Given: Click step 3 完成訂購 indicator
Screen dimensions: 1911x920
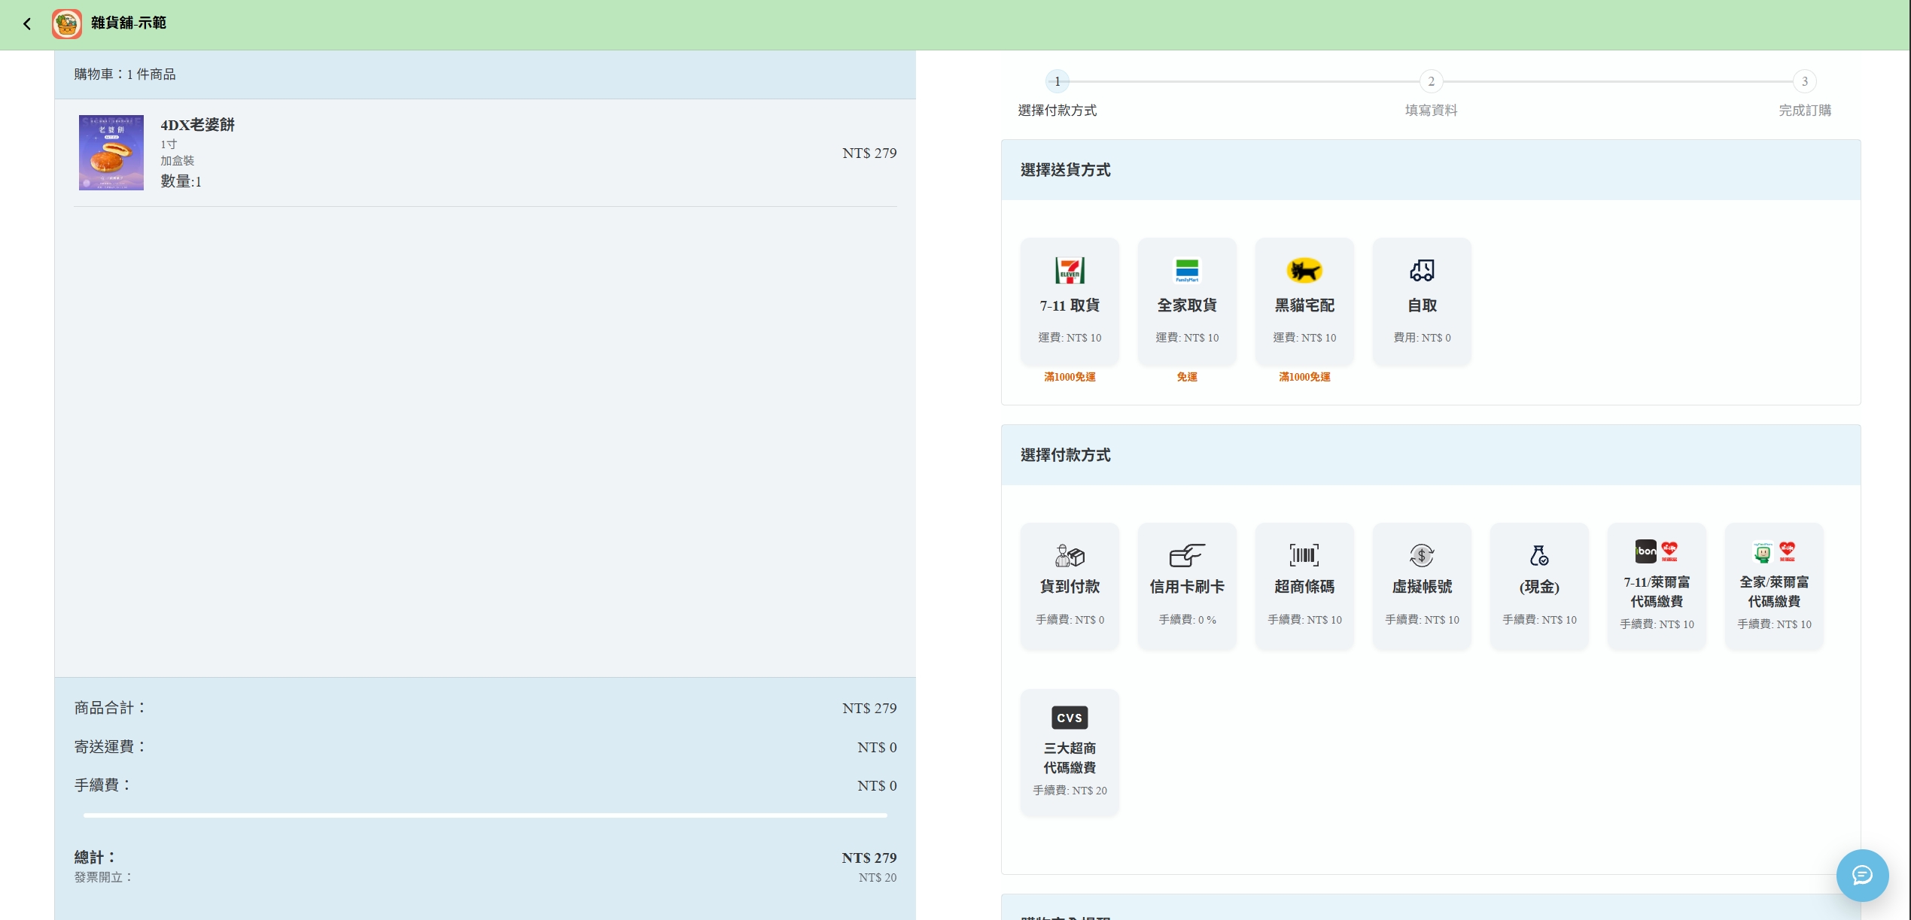Looking at the screenshot, I should coord(1804,81).
